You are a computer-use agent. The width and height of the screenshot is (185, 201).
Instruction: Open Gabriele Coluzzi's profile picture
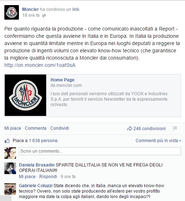coord(10,189)
